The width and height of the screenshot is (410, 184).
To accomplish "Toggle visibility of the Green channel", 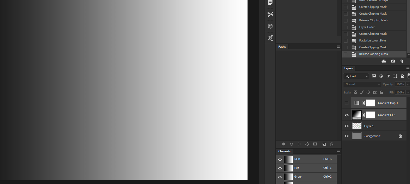I will (280, 177).
